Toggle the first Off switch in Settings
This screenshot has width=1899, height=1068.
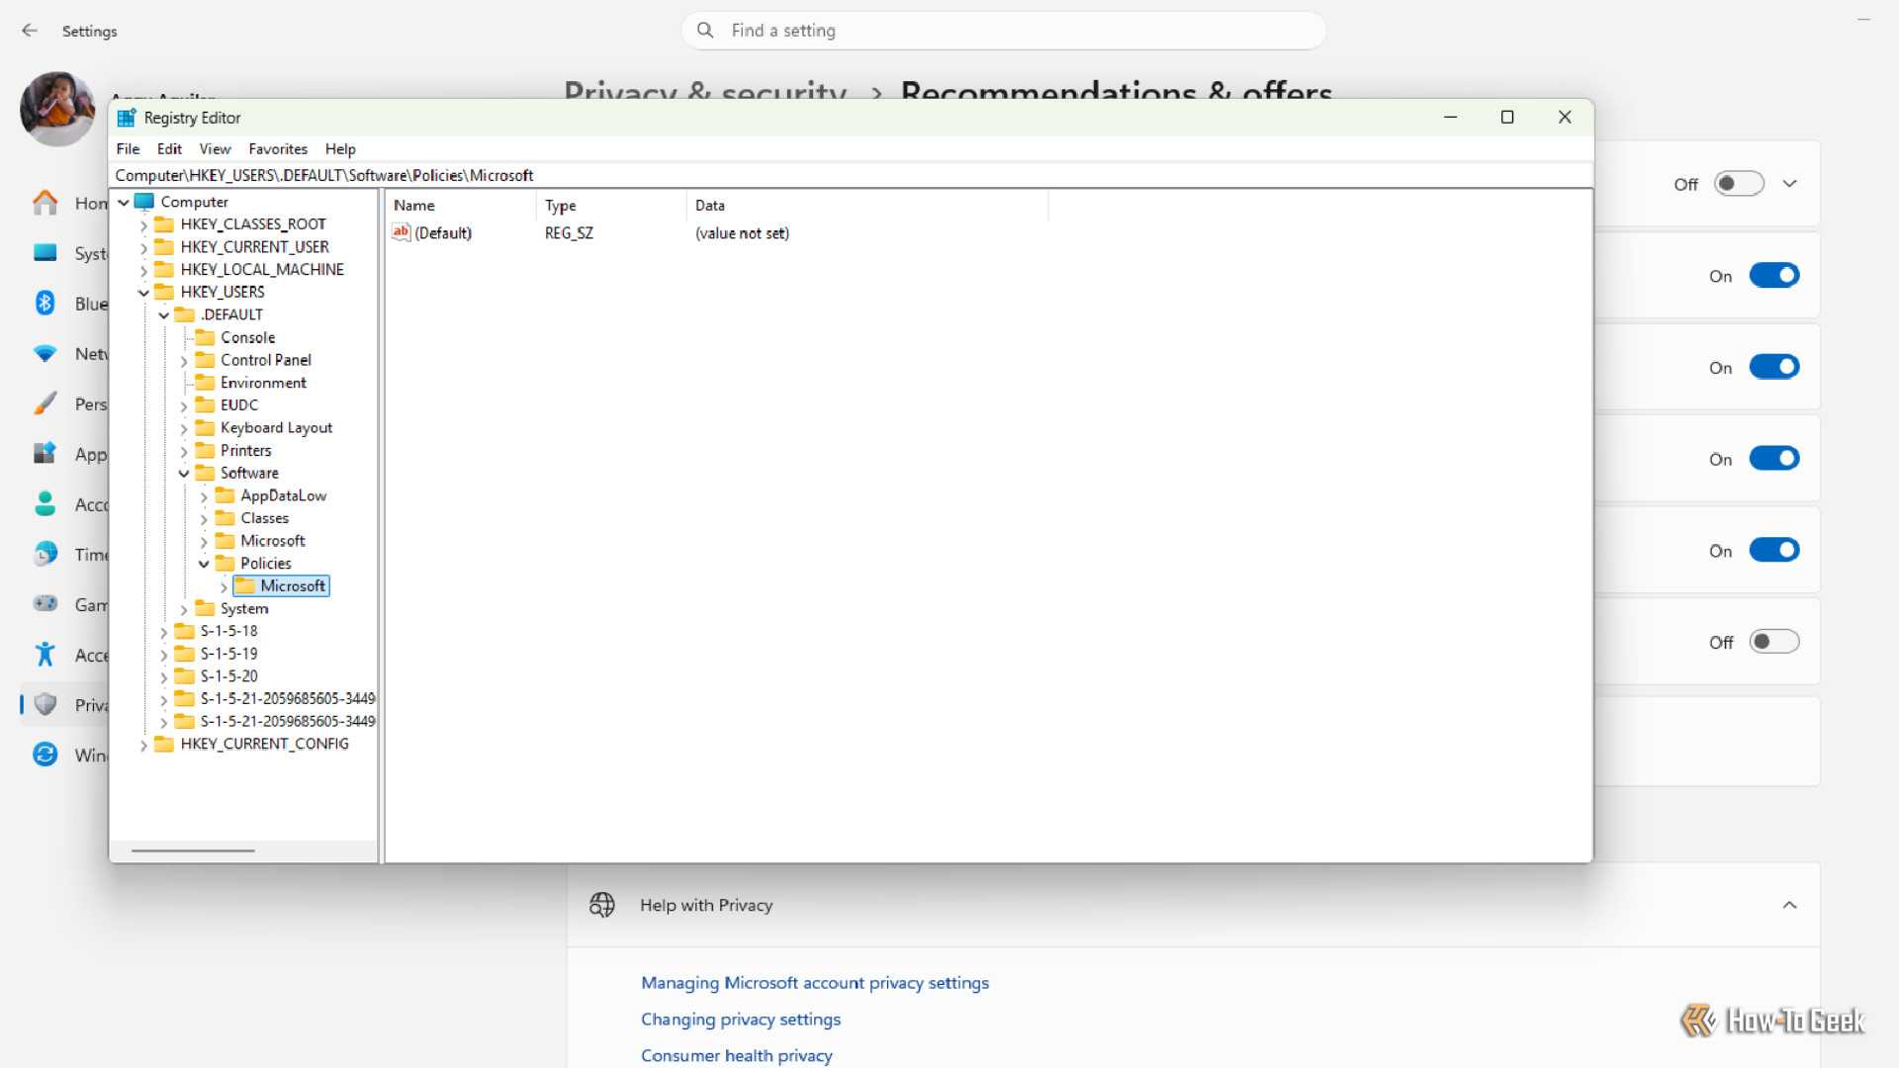(1740, 184)
